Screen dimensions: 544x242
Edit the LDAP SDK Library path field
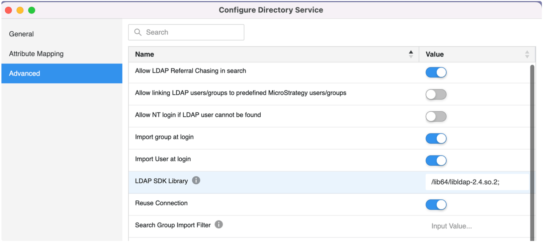(476, 182)
